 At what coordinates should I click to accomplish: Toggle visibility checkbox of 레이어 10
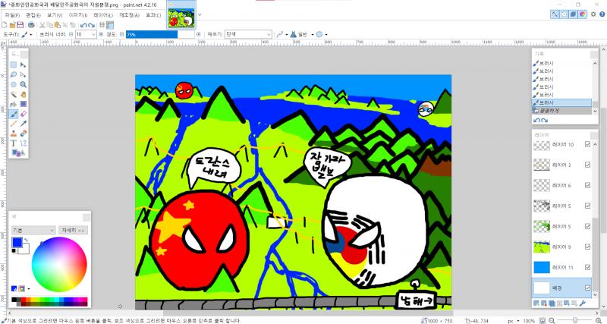coord(587,144)
